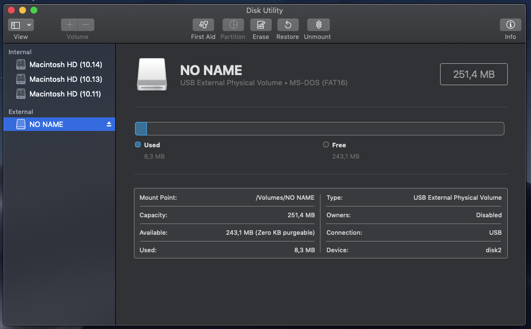Viewport: 531px width, 329px height.
Task: Eject NO NAME using the sidebar eject icon
Action: (108, 124)
